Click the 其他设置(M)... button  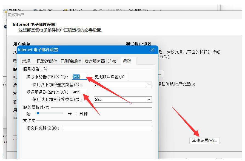pos(204,141)
